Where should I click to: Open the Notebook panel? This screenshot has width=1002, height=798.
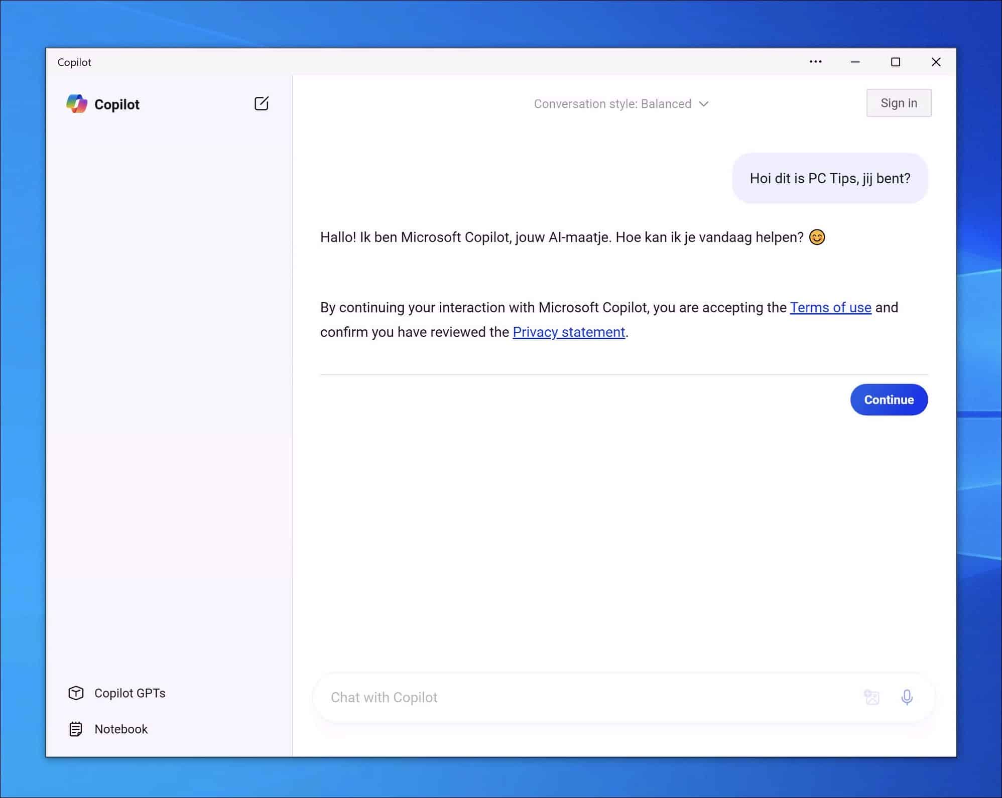(120, 729)
